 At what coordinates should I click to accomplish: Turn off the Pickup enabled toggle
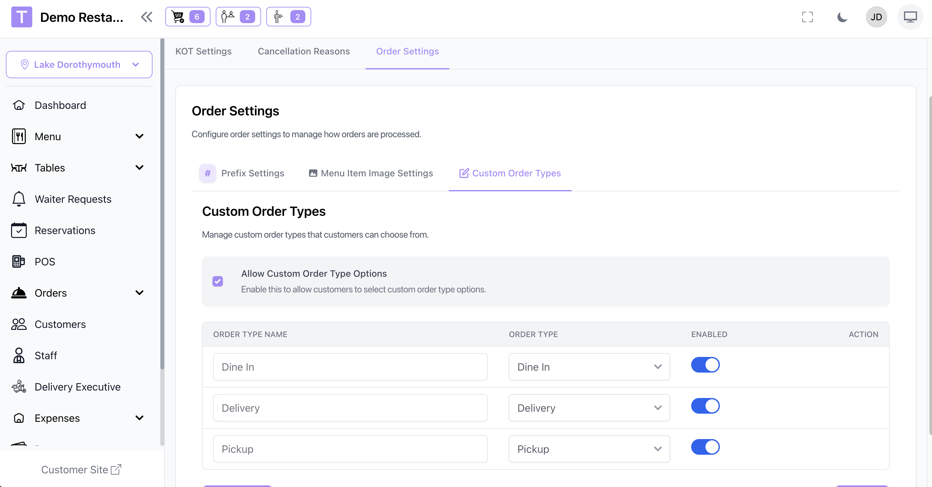[705, 447]
